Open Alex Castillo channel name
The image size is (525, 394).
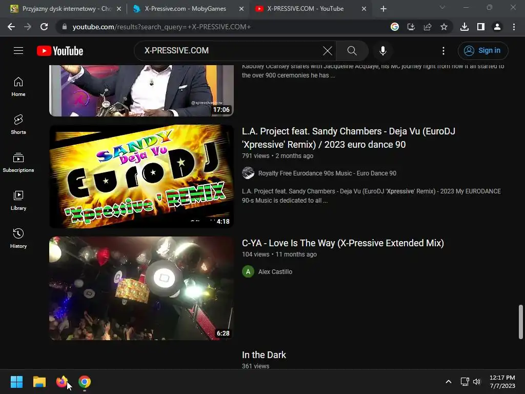tap(275, 272)
